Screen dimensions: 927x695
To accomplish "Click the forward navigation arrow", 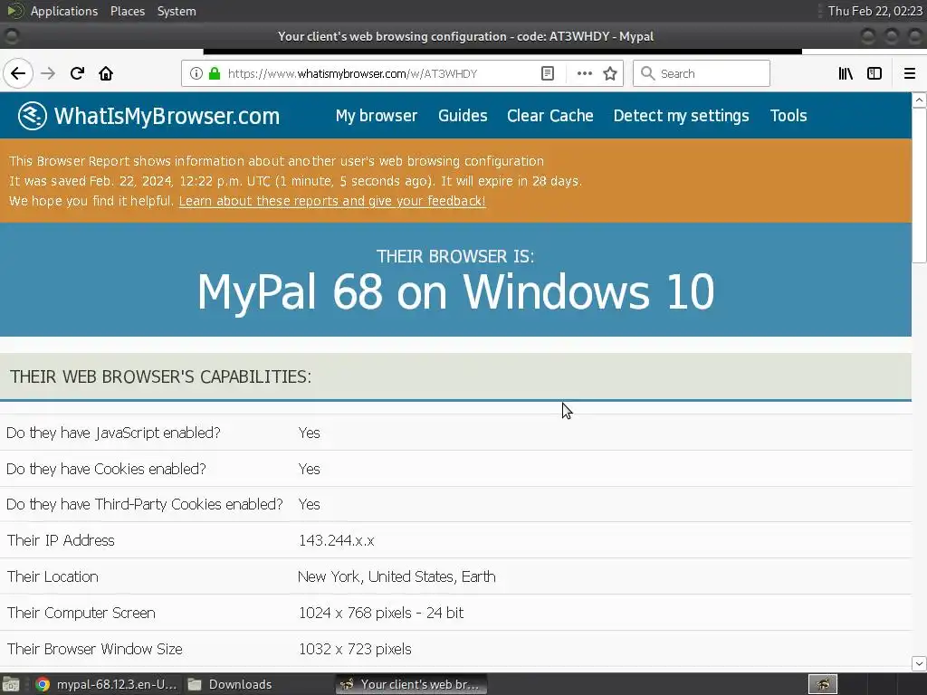I will (x=48, y=73).
